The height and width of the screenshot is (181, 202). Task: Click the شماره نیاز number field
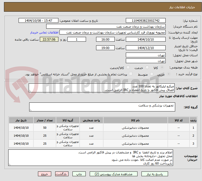click(145, 21)
